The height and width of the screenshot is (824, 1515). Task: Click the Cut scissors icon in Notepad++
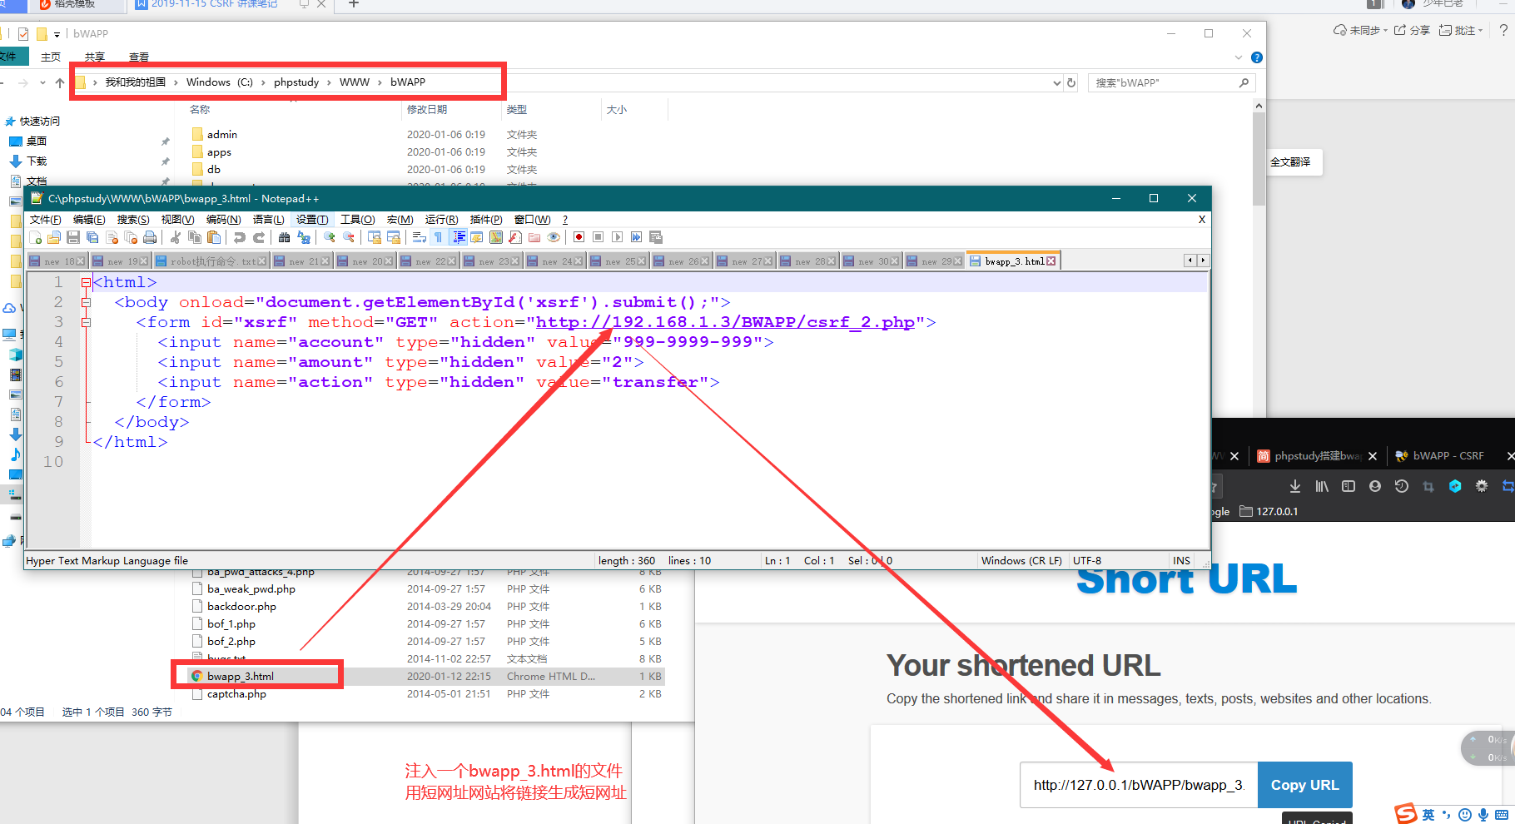(175, 237)
